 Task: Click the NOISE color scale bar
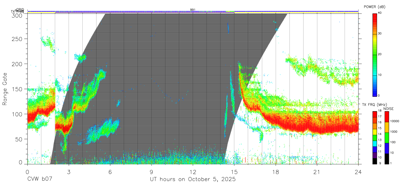387,137
